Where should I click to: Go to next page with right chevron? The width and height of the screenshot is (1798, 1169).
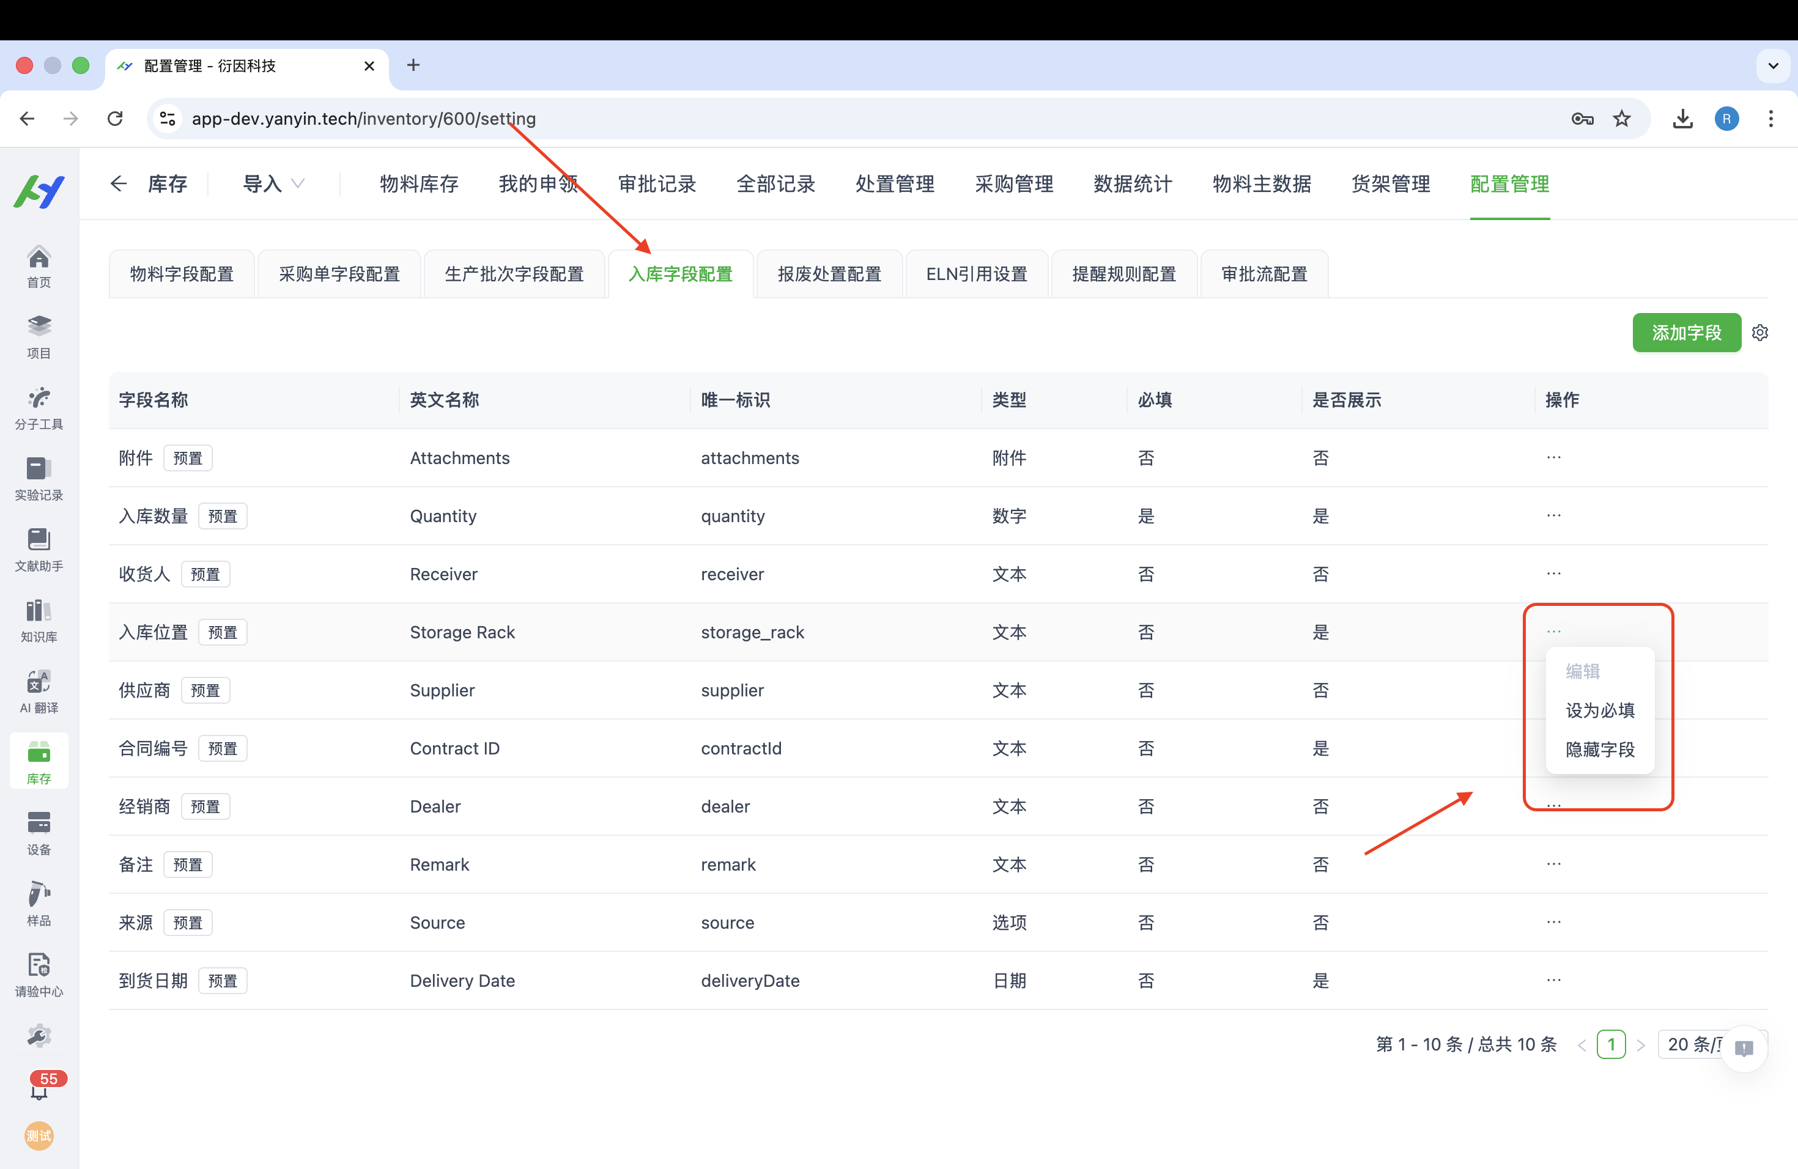click(x=1641, y=1044)
